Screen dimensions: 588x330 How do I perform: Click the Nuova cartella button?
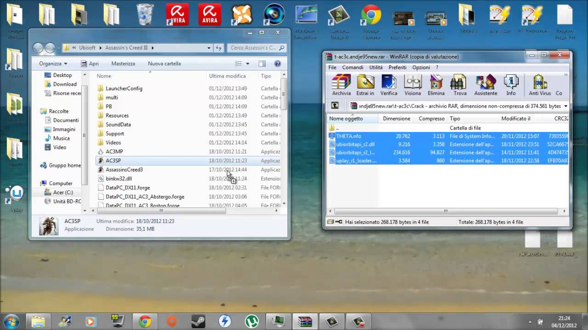pos(164,64)
